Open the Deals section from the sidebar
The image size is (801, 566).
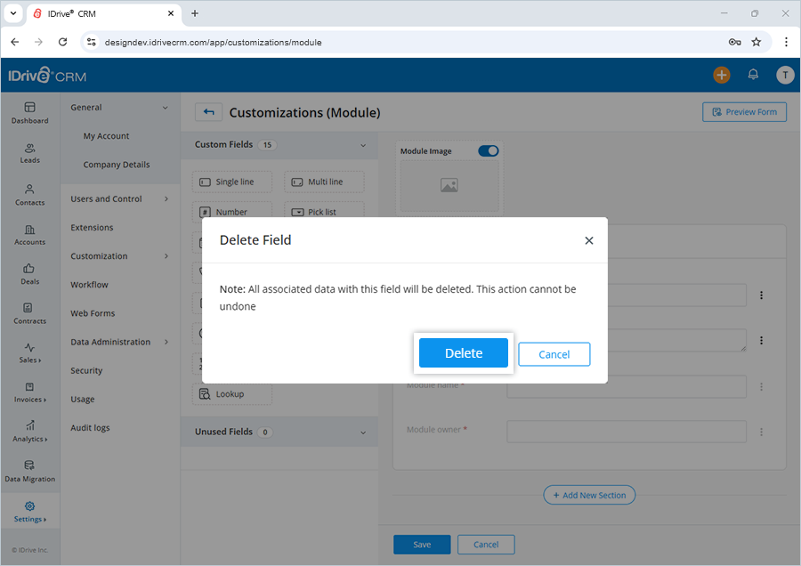[x=29, y=272]
